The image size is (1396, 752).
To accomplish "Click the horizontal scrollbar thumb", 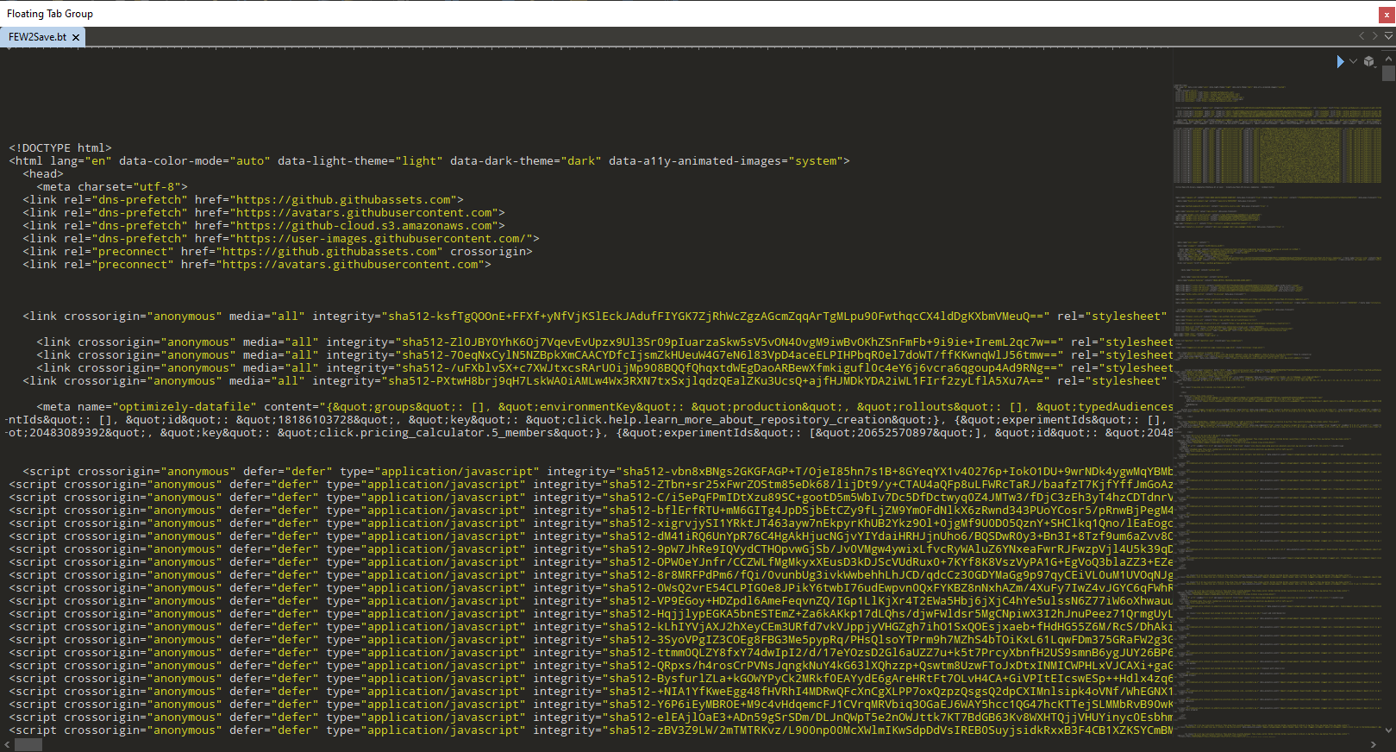I will pyautogui.click(x=28, y=744).
